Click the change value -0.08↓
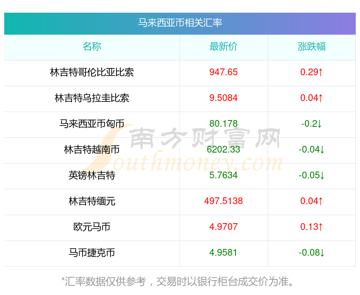This screenshot has height=295, width=360. 312,253
